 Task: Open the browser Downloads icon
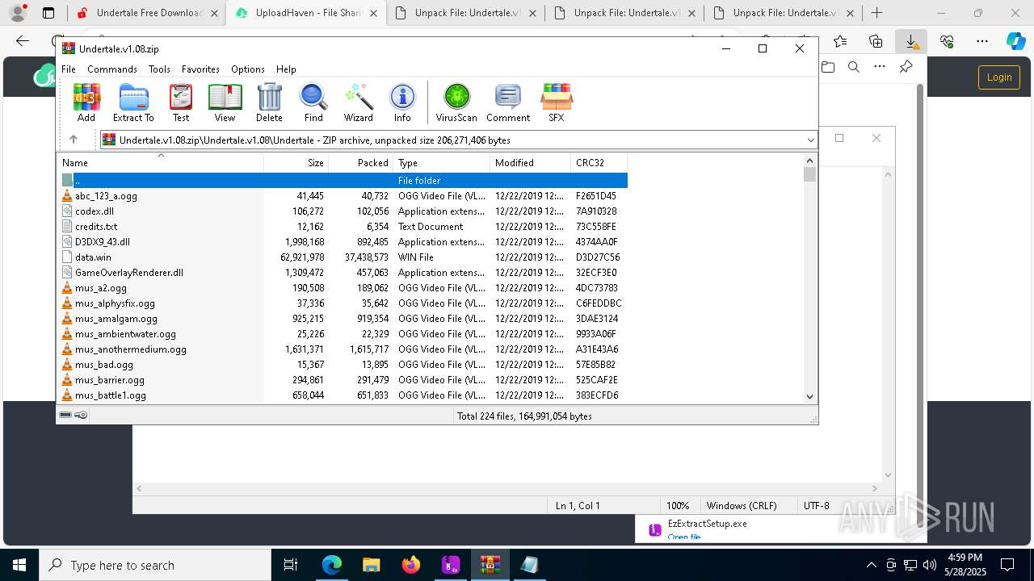coord(911,41)
